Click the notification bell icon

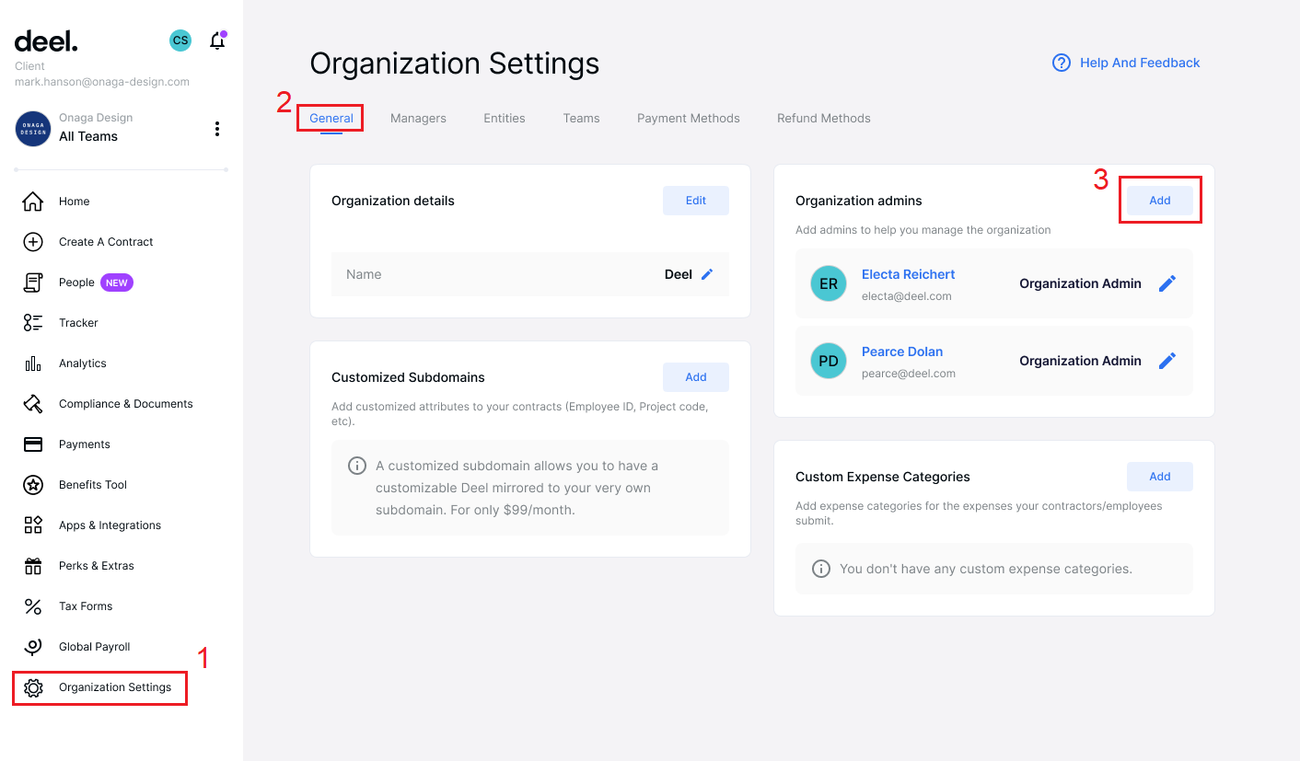click(217, 40)
